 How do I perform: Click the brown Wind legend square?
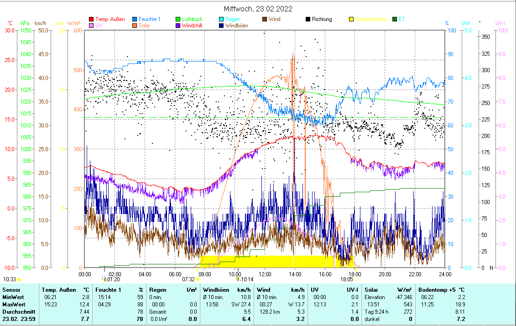coord(265,19)
